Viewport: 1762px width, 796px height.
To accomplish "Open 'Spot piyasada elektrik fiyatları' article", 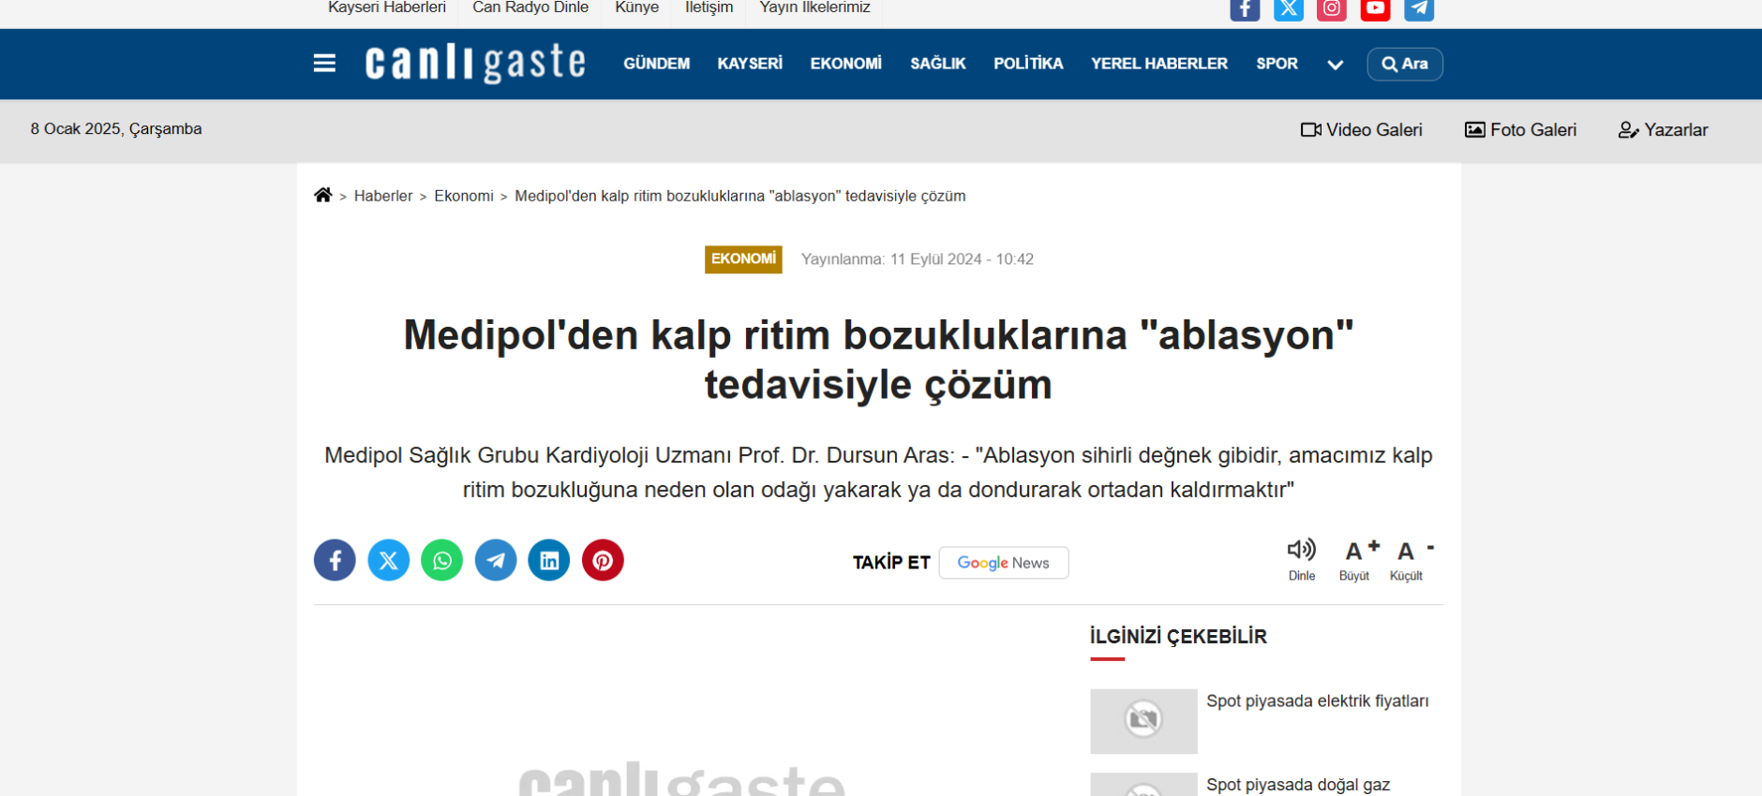I will point(1318,701).
